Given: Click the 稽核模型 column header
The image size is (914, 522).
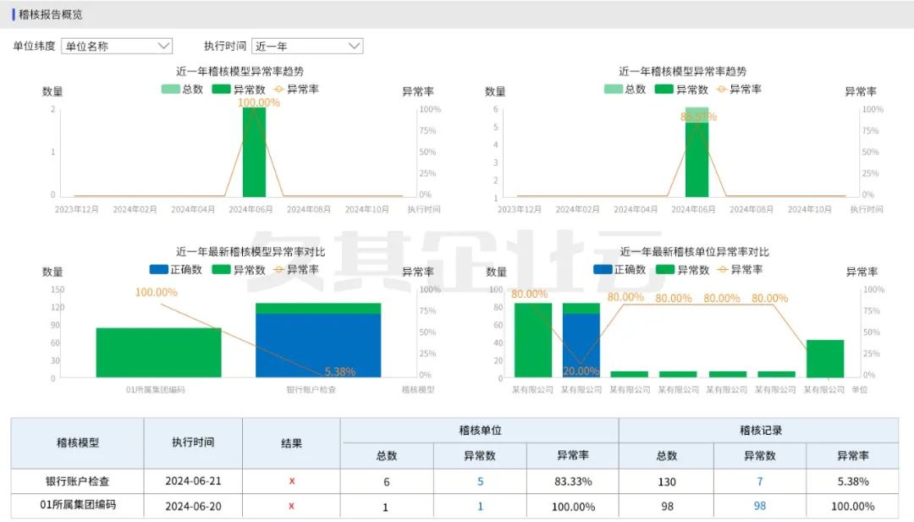Looking at the screenshot, I should (78, 442).
